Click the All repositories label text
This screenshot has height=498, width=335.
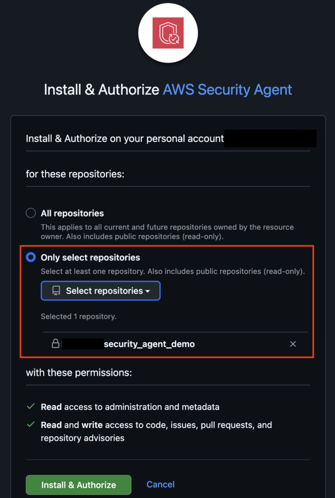(72, 213)
